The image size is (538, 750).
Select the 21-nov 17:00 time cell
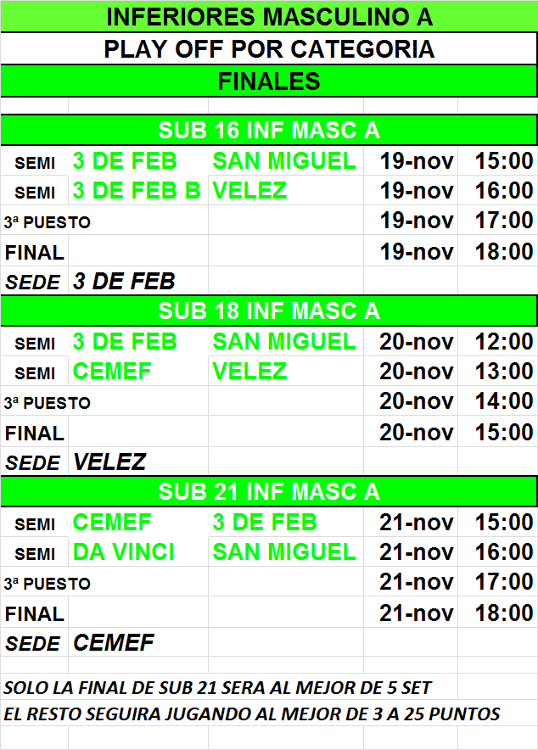coord(498,582)
